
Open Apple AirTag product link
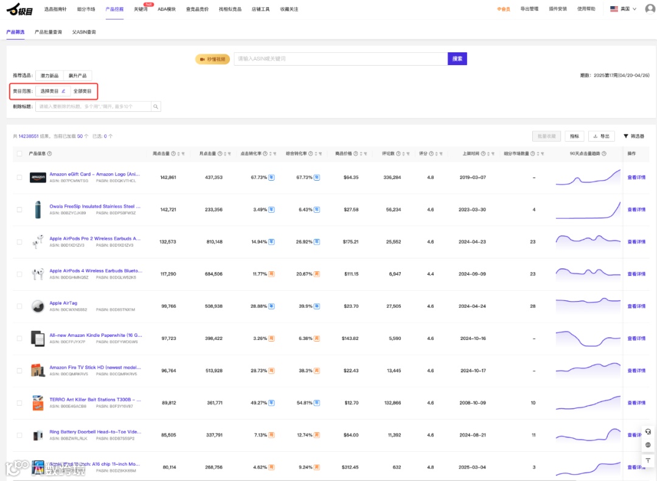pyautogui.click(x=63, y=303)
